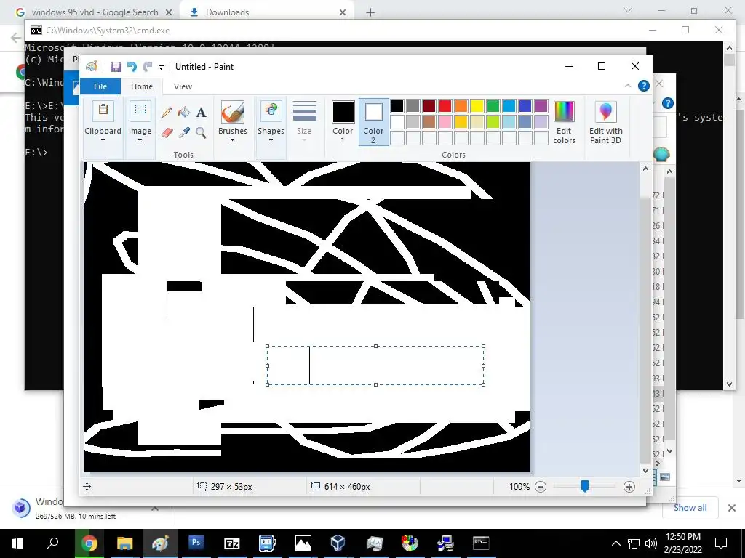Switch to Photoshop in the taskbar
The width and height of the screenshot is (745, 558).
tap(196, 543)
